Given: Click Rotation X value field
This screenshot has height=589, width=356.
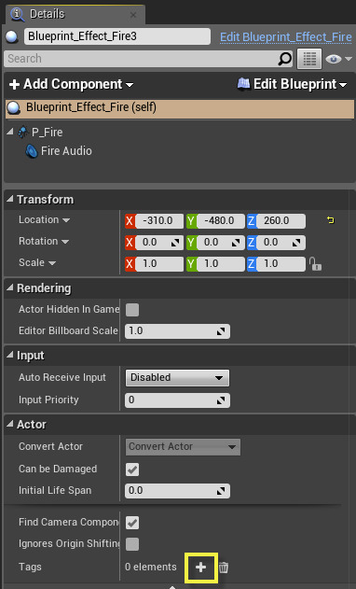Looking at the screenshot, I should click(x=159, y=243).
